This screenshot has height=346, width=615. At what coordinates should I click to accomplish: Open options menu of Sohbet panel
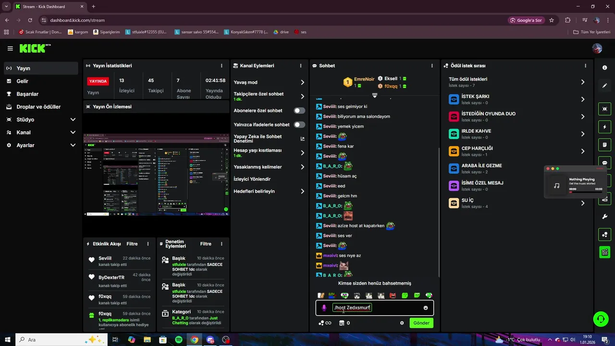(x=432, y=66)
